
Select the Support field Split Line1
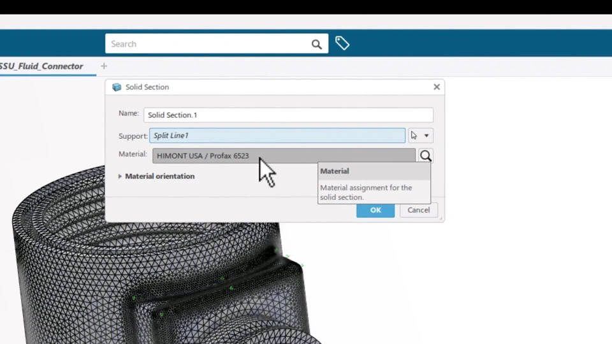tap(277, 135)
